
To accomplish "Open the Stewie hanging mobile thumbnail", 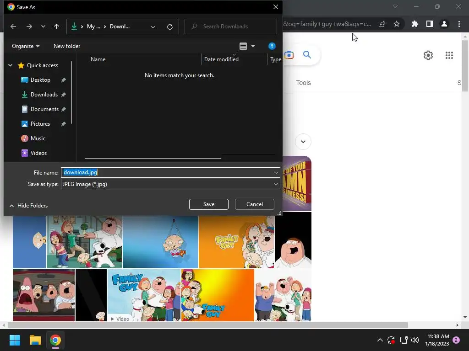I will [160, 242].
